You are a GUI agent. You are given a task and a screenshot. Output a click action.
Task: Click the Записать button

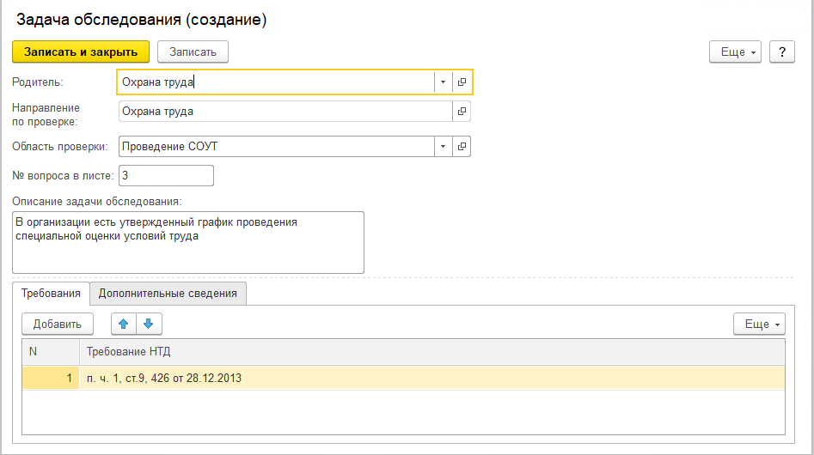tap(193, 52)
